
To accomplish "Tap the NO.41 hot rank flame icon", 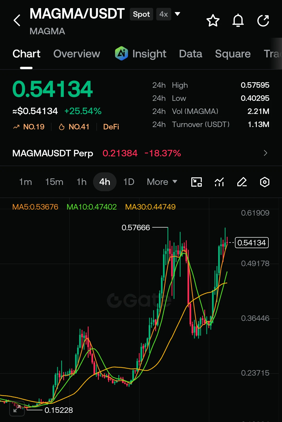I will [x=62, y=127].
